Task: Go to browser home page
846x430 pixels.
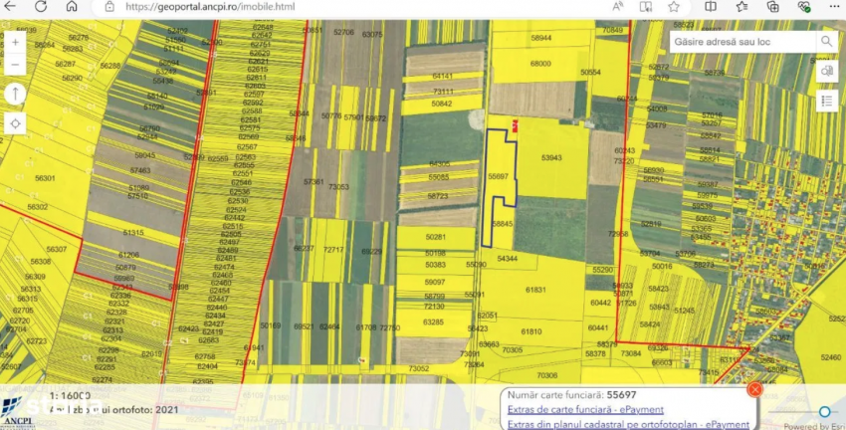Action: pyautogui.click(x=73, y=7)
